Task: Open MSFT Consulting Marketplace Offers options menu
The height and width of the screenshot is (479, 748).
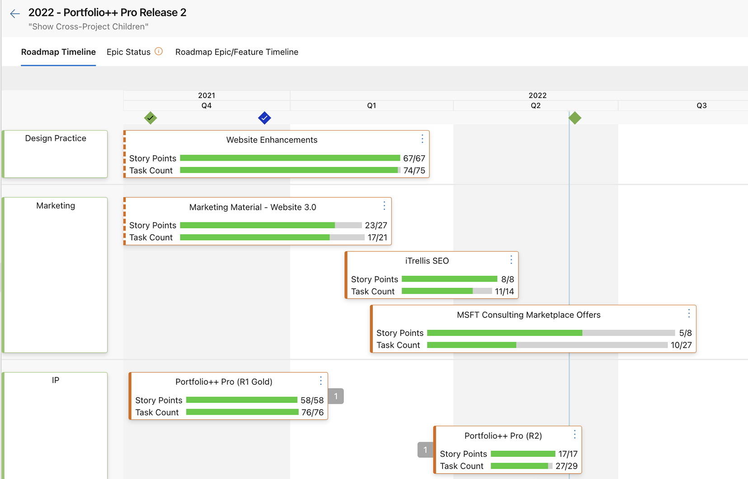Action: point(689,313)
